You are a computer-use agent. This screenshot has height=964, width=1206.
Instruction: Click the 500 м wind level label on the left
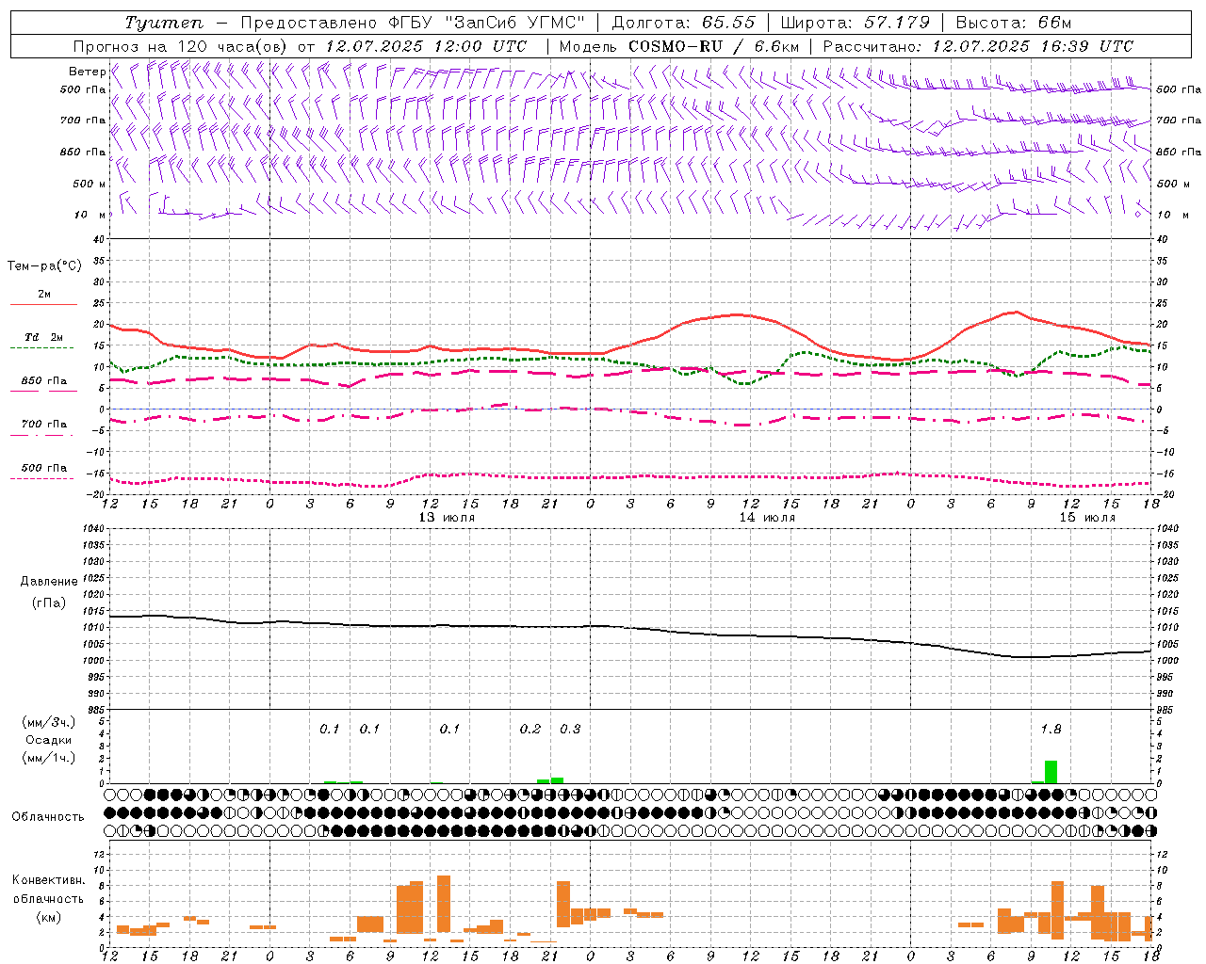(x=90, y=184)
